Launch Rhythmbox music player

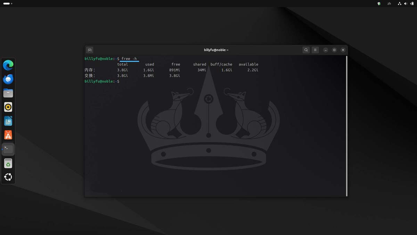(x=8, y=107)
